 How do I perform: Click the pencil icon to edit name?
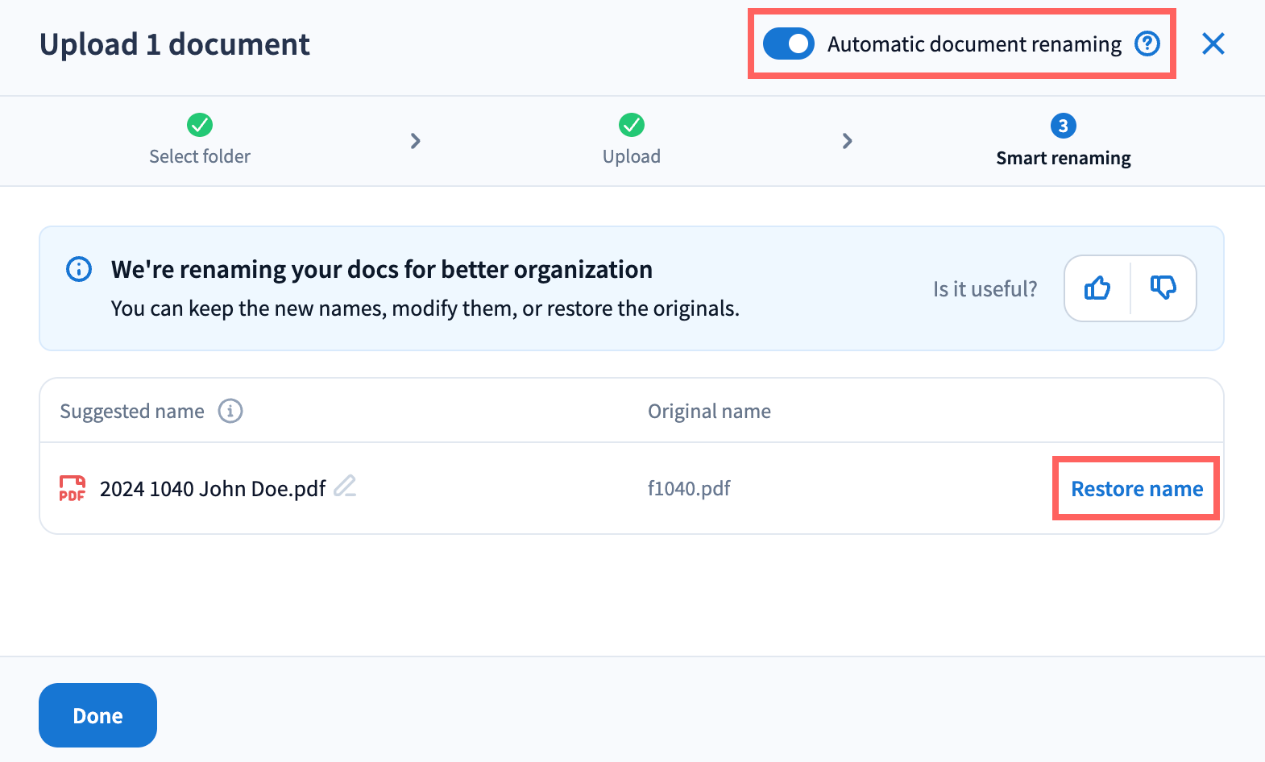(345, 486)
